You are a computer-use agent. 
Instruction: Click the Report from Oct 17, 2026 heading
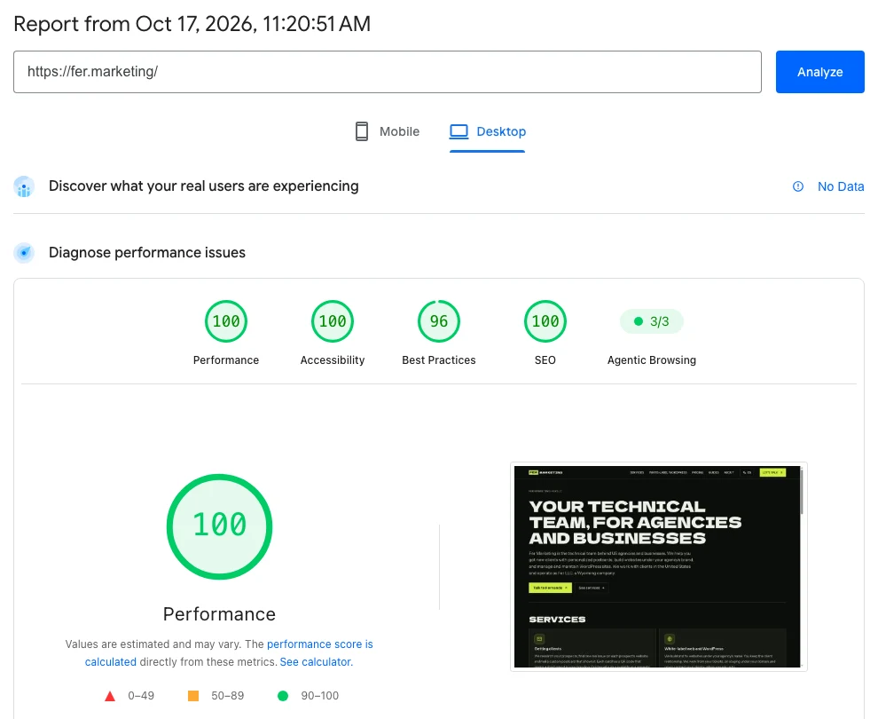pos(192,24)
